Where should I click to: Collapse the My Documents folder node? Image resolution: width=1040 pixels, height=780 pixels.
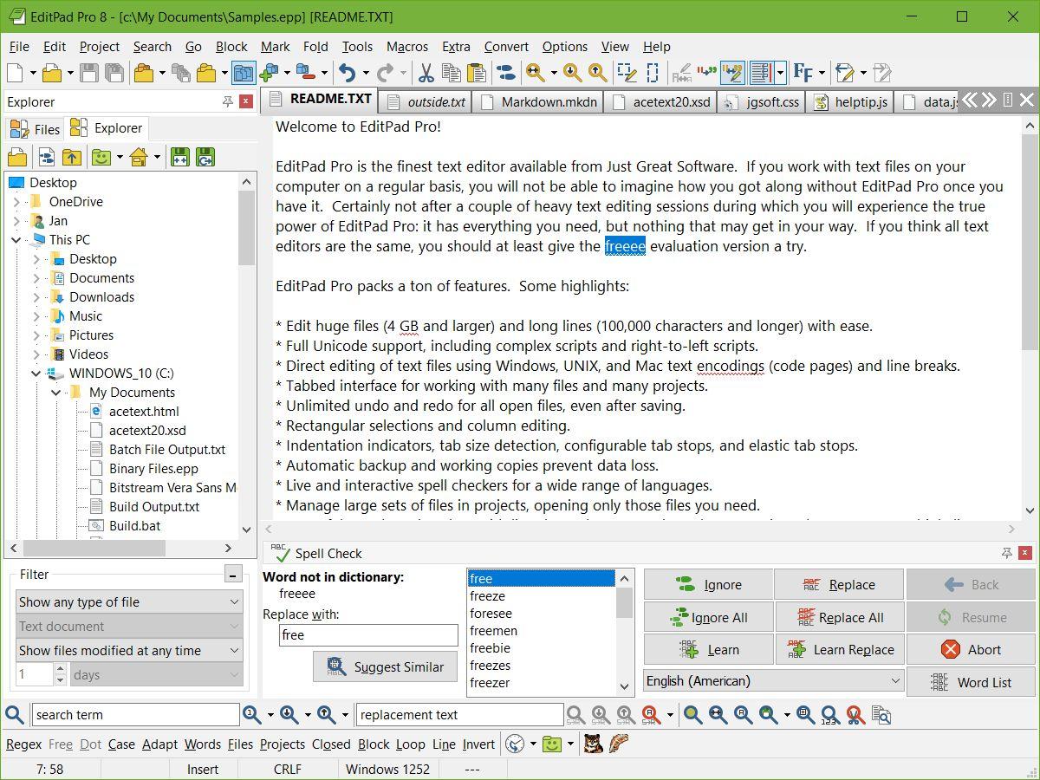(x=56, y=392)
